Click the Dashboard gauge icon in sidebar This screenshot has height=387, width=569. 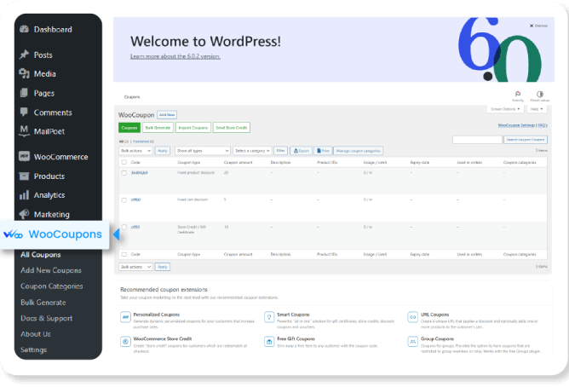(25, 29)
